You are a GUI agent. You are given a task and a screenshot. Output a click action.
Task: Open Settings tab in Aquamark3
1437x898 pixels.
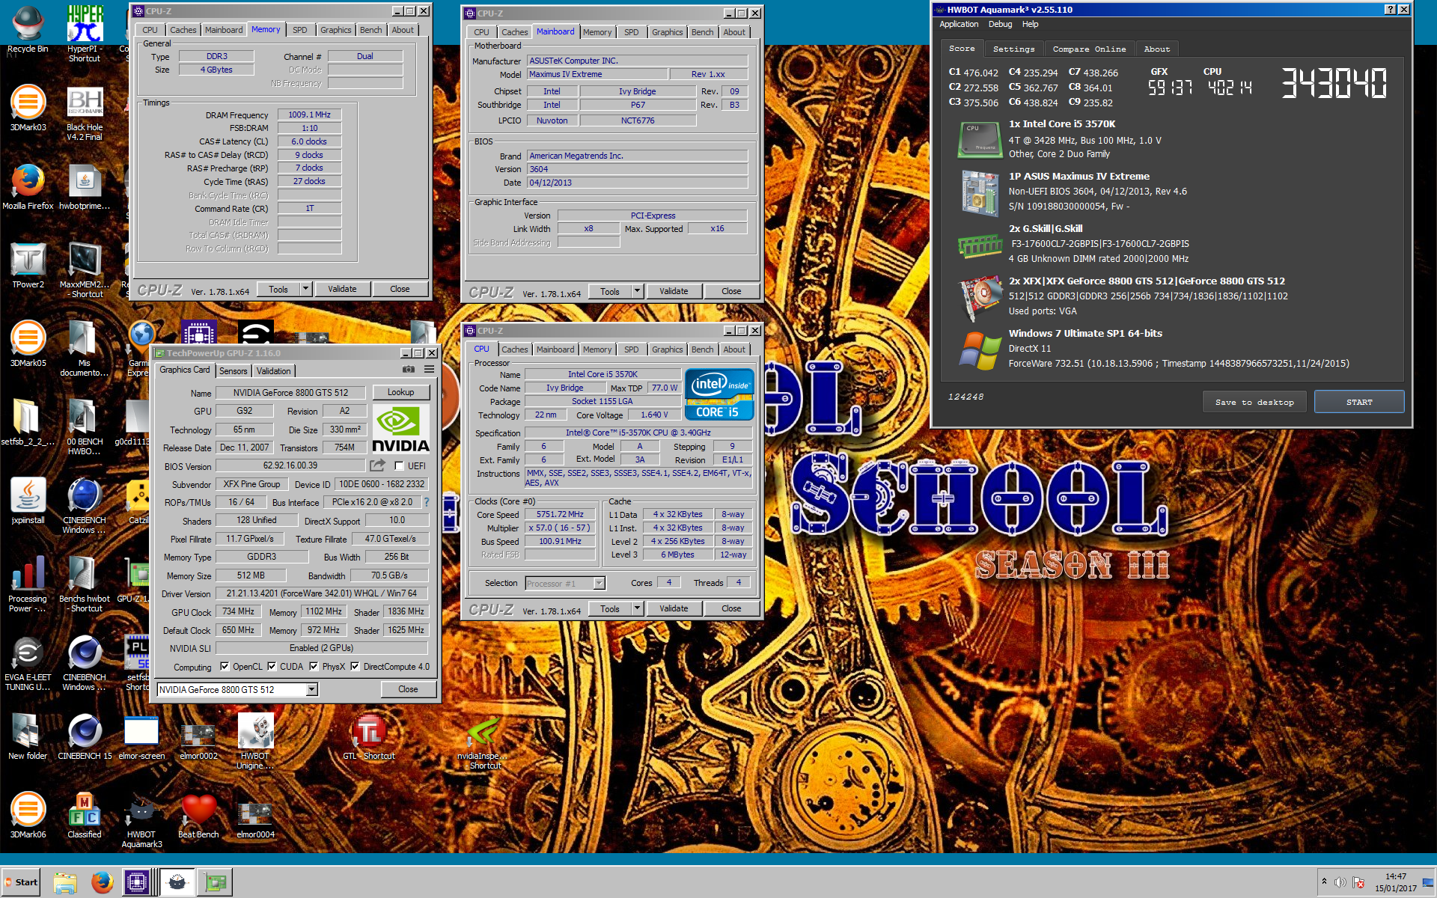click(1013, 49)
